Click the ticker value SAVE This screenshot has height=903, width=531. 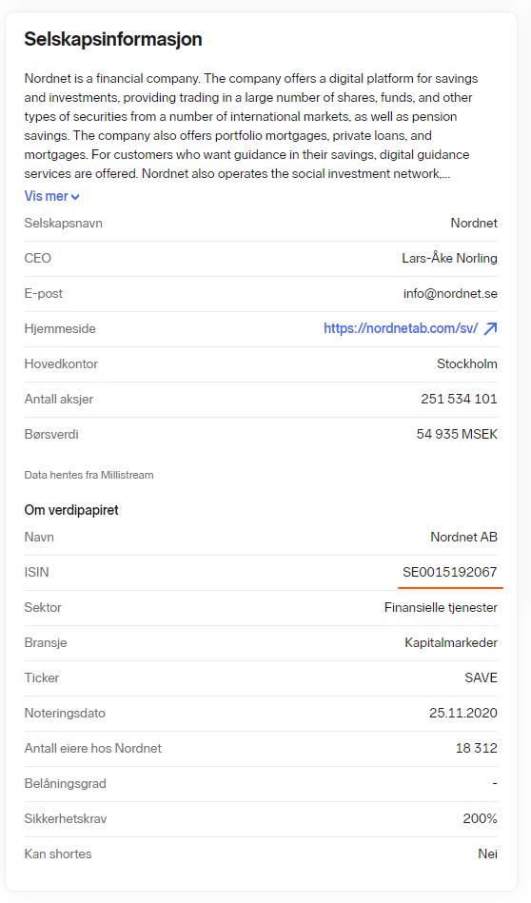(x=481, y=677)
